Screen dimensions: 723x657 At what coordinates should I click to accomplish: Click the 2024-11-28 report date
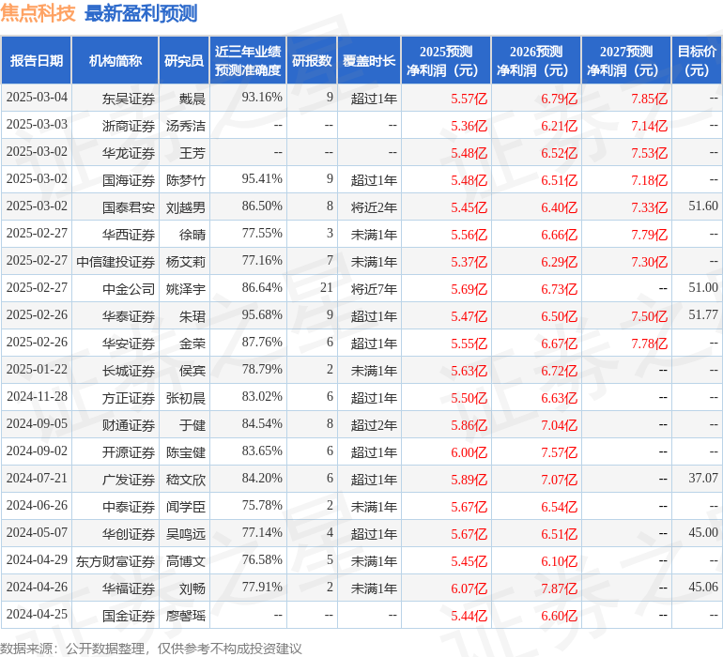(x=37, y=396)
